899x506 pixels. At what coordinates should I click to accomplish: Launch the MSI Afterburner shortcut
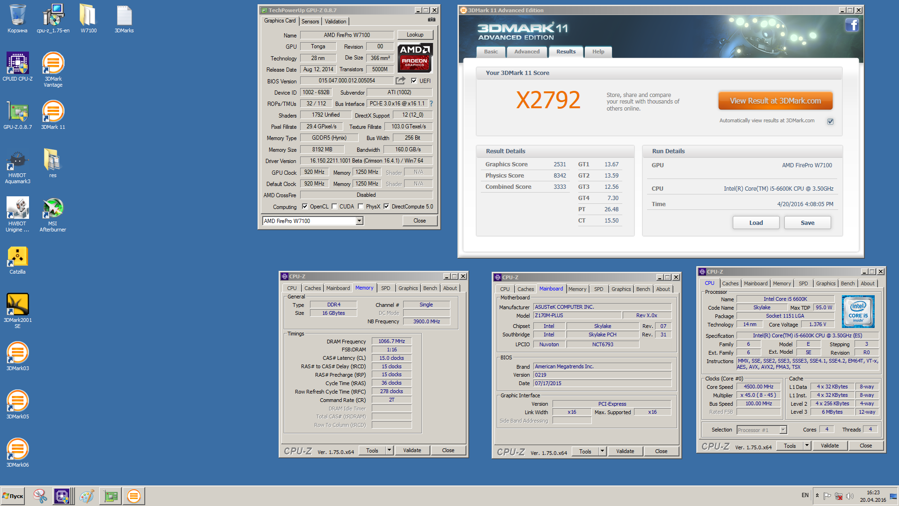(x=53, y=215)
